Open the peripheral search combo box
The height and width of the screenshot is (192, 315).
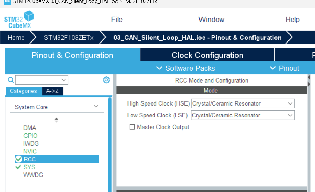[42, 80]
